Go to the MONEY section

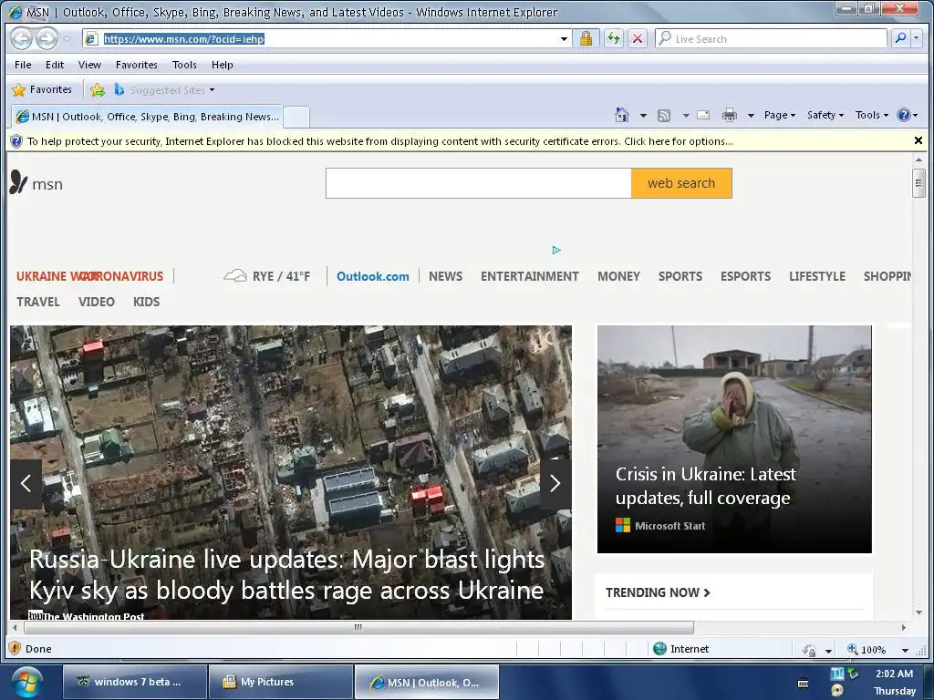pos(619,276)
